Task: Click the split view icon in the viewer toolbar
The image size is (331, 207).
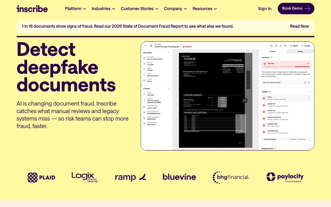Action: tap(271, 46)
